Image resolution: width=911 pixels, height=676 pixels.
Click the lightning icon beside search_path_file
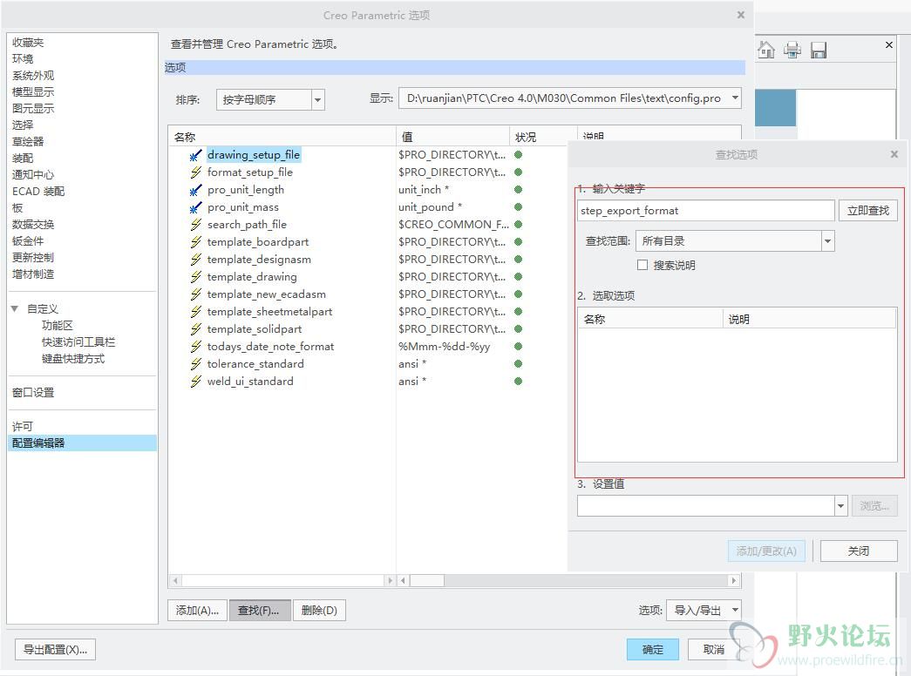[x=196, y=225]
